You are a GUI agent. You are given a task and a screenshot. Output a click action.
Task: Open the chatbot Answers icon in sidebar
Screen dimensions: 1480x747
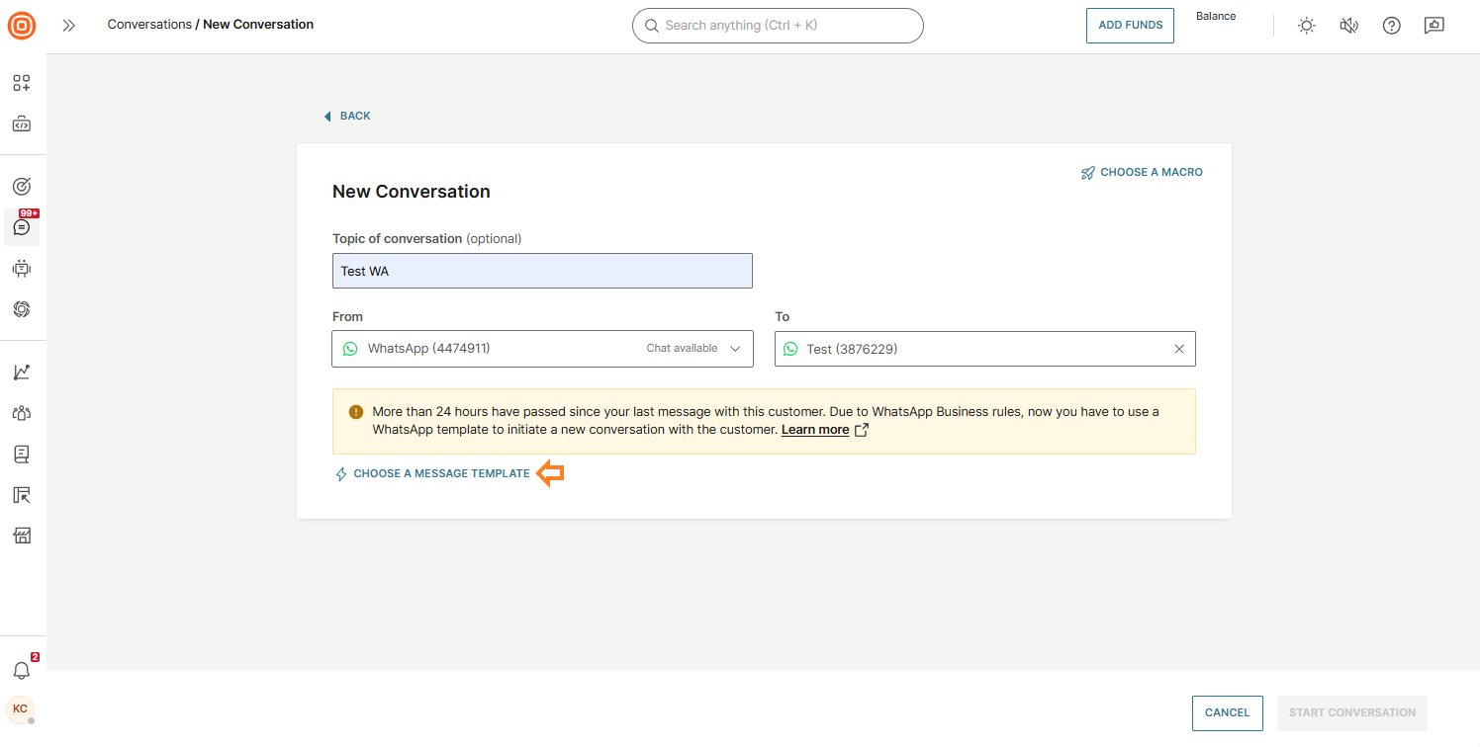pyautogui.click(x=22, y=268)
